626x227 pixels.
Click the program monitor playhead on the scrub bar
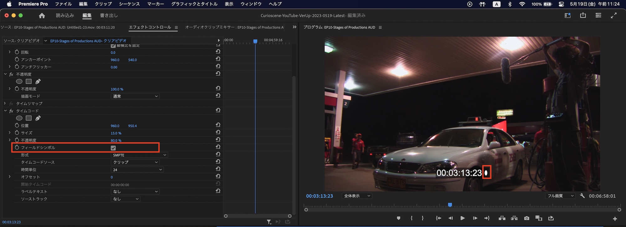coord(450,205)
